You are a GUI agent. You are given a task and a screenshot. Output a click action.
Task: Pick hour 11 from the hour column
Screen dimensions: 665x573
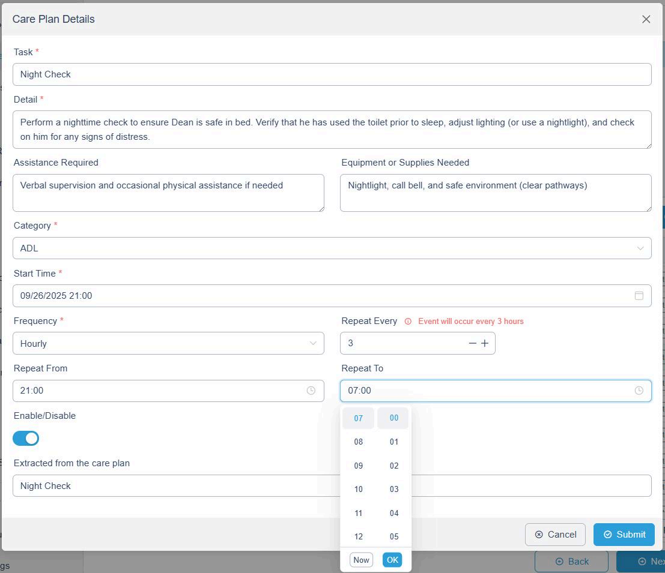coord(358,513)
